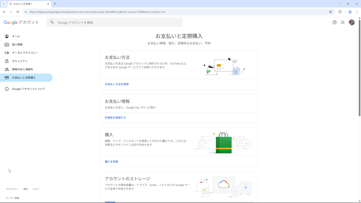
Task: Minimize the browser window
Action: [339, 4]
